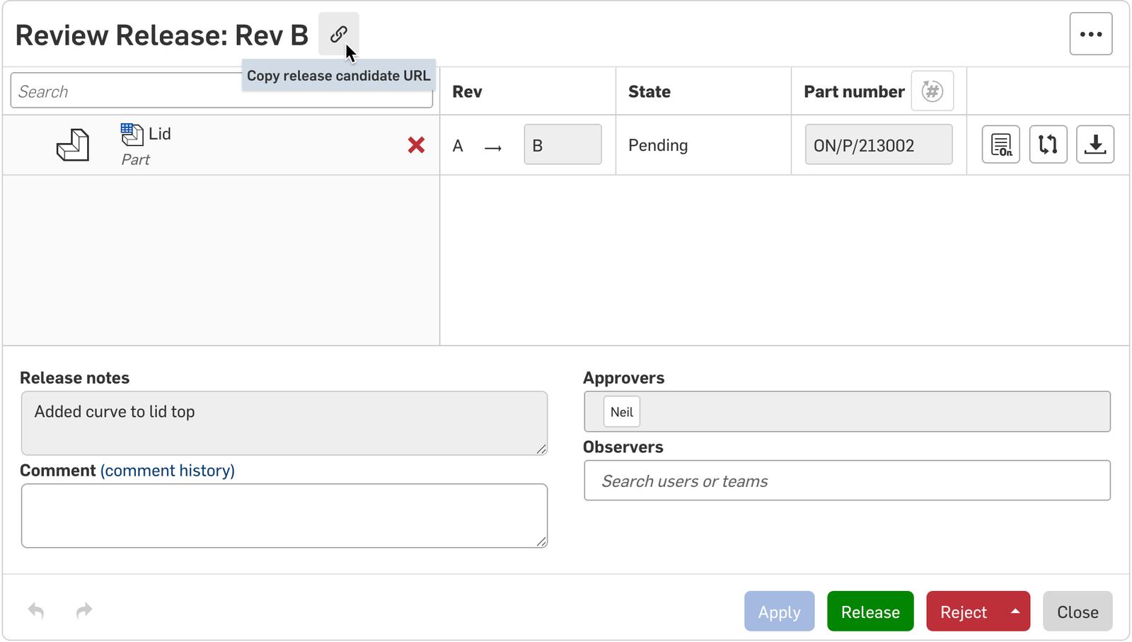
Task: Download the Lid part
Action: tap(1095, 144)
